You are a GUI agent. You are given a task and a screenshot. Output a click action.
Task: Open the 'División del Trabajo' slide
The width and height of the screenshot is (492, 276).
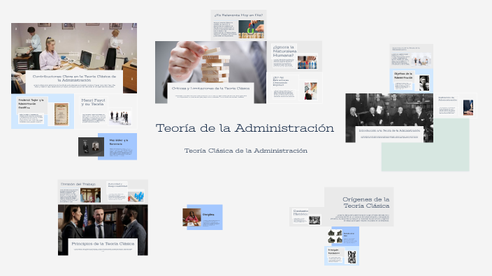(81, 192)
